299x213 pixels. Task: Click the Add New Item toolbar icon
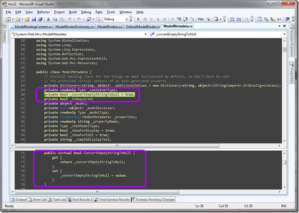pos(18,19)
